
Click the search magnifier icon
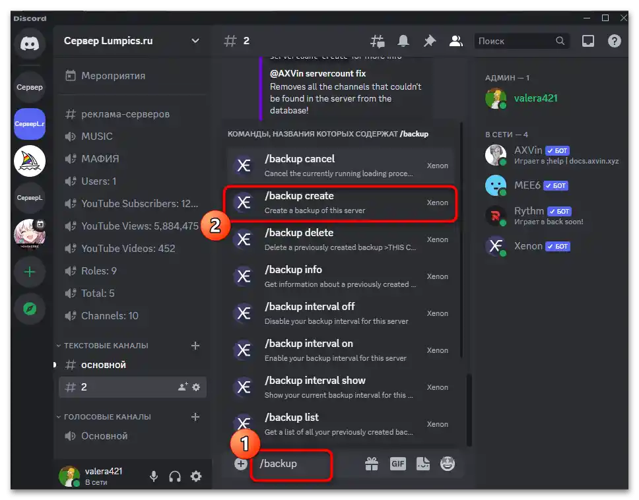coord(560,41)
